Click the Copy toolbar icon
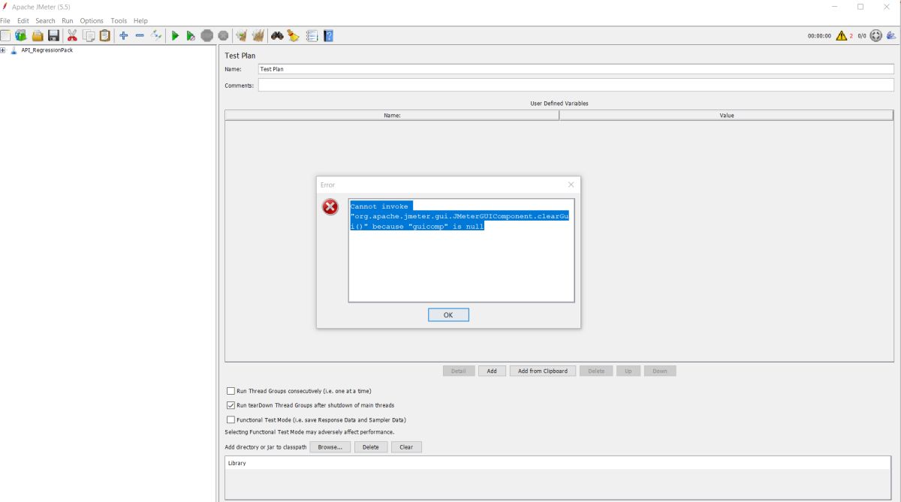This screenshot has width=901, height=502. coord(89,35)
